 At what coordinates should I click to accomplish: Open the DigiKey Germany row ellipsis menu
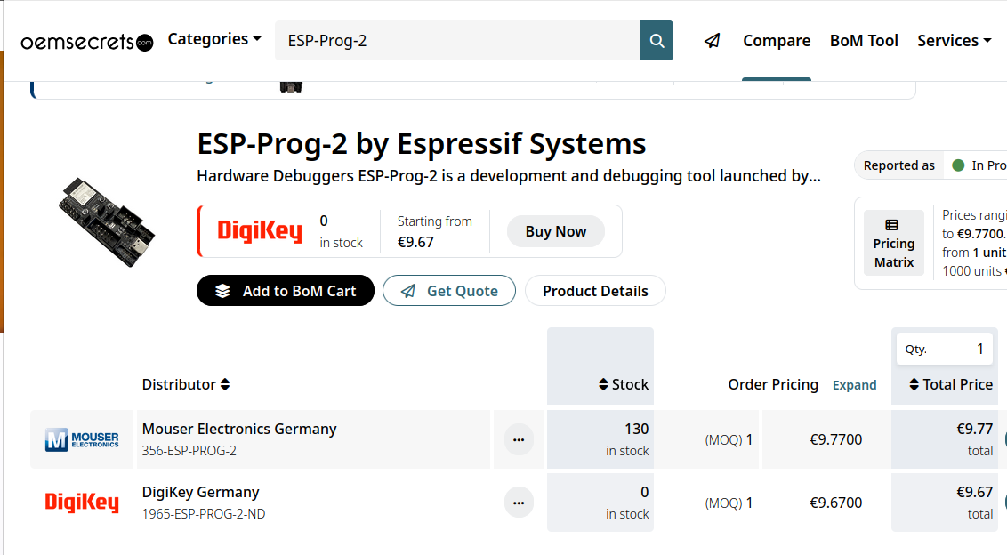coord(519,503)
